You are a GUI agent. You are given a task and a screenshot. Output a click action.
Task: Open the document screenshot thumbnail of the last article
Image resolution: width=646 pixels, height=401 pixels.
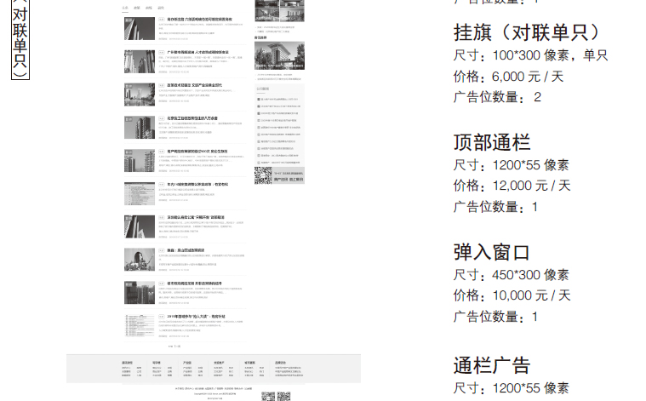pyautogui.click(x=140, y=325)
